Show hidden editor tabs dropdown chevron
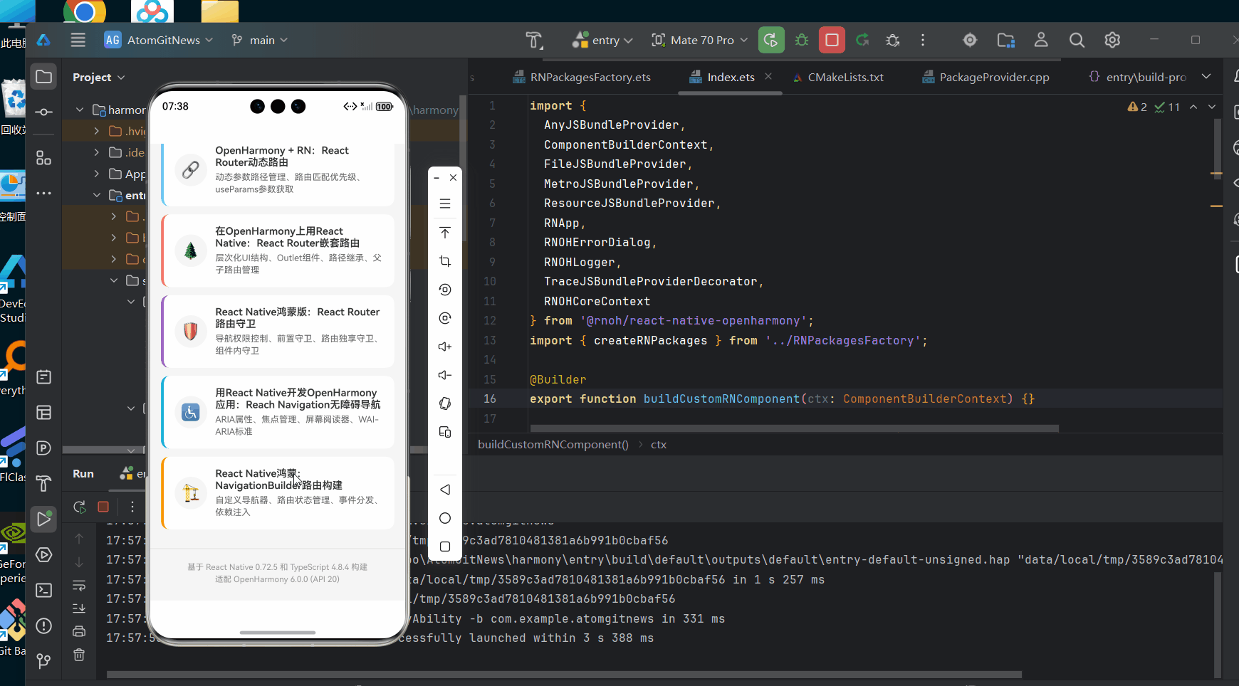The height and width of the screenshot is (686, 1239). click(1206, 76)
